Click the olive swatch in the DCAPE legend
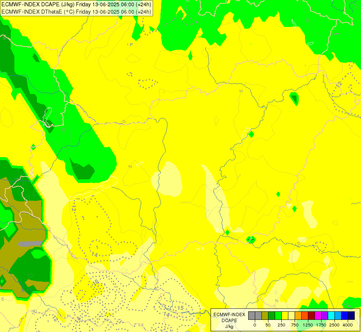This screenshot has height=332, width=361. (265, 316)
